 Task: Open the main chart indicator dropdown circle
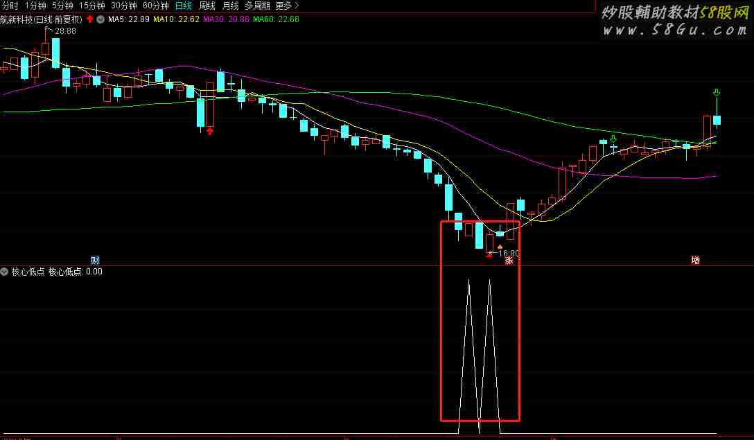(100, 19)
